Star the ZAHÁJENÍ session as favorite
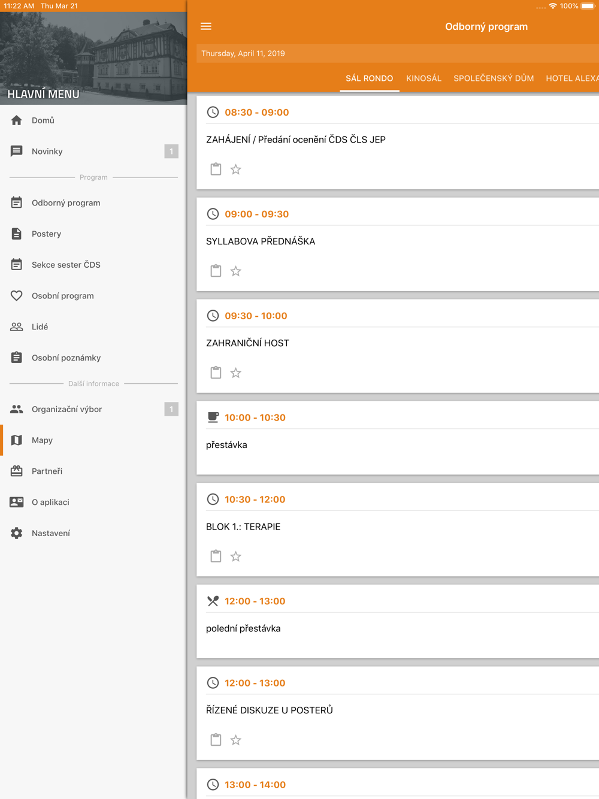The height and width of the screenshot is (799, 599). (236, 170)
